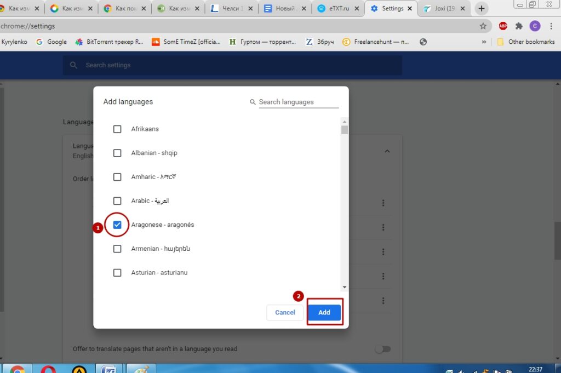The image size is (561, 373).
Task: Click the globe bookmark icon
Action: point(423,42)
